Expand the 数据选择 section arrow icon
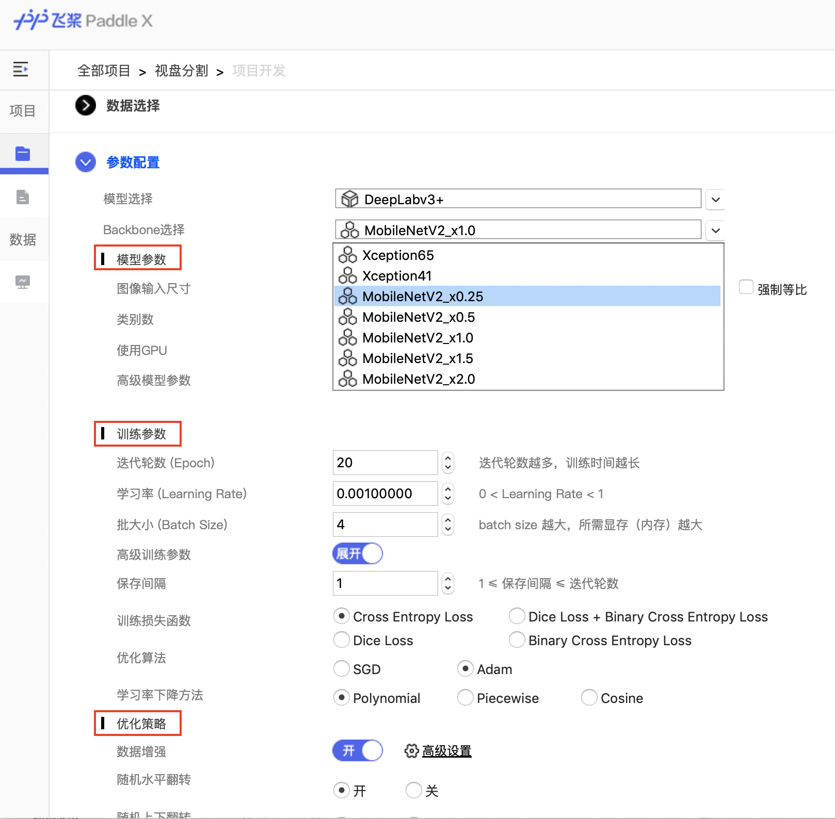Image resolution: width=835 pixels, height=819 pixels. pos(86,106)
